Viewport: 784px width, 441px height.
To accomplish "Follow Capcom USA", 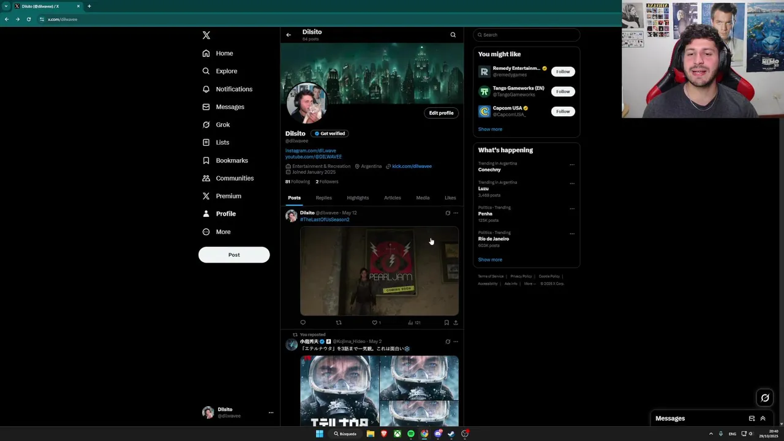I will coord(563,111).
